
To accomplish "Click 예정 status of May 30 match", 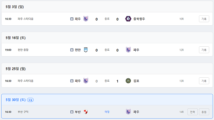I will coord(107,112).
